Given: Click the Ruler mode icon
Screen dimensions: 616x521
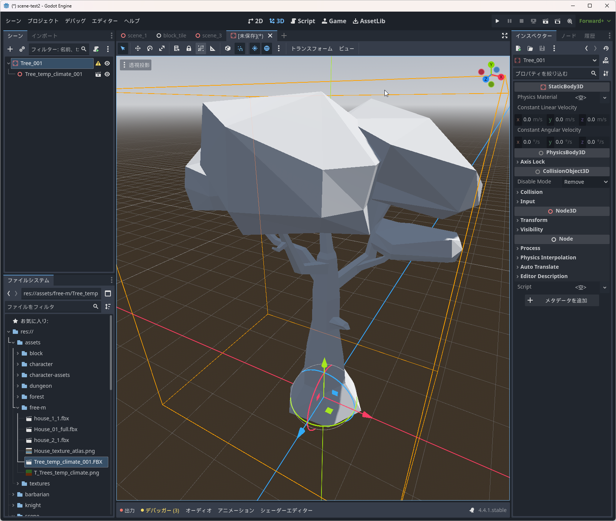Looking at the screenshot, I should point(213,49).
